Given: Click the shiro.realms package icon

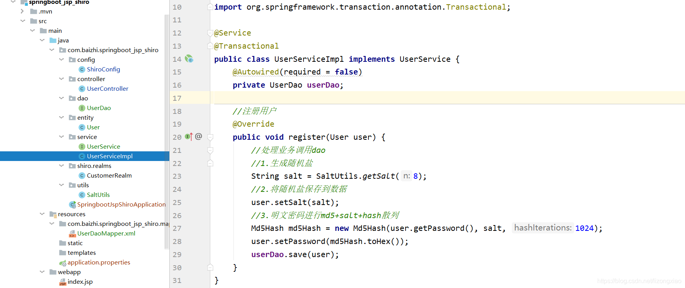Looking at the screenshot, I should click(72, 166).
